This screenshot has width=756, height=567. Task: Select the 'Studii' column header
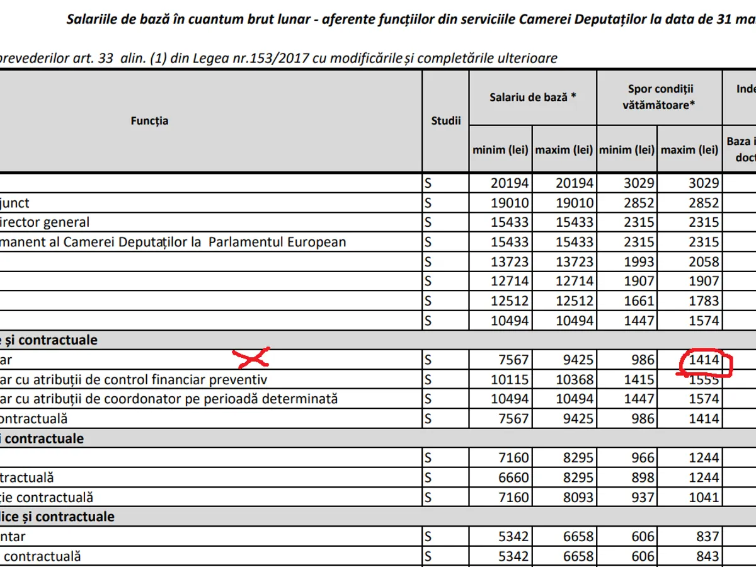click(445, 120)
